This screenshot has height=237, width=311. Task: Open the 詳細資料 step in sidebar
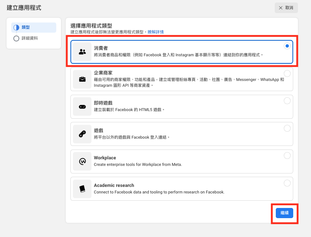tap(34, 38)
